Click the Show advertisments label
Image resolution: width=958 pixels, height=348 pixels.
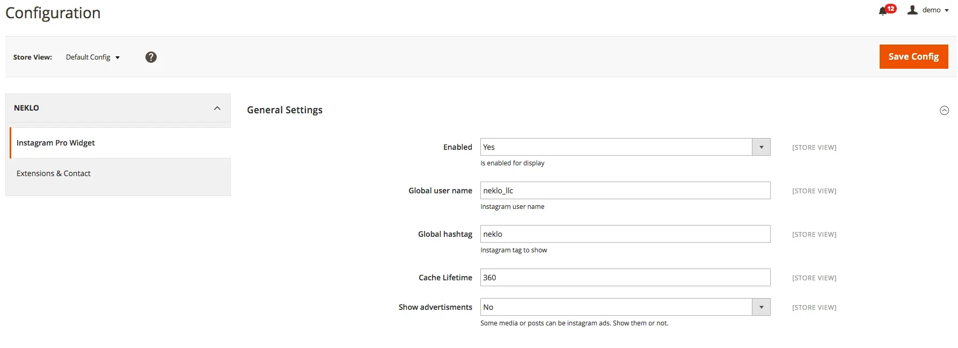(435, 307)
